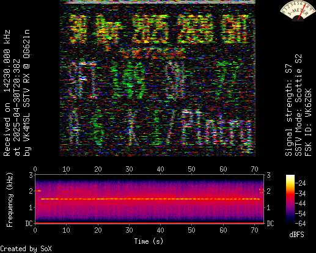Click the red DC line in spectrogram

(149, 223)
